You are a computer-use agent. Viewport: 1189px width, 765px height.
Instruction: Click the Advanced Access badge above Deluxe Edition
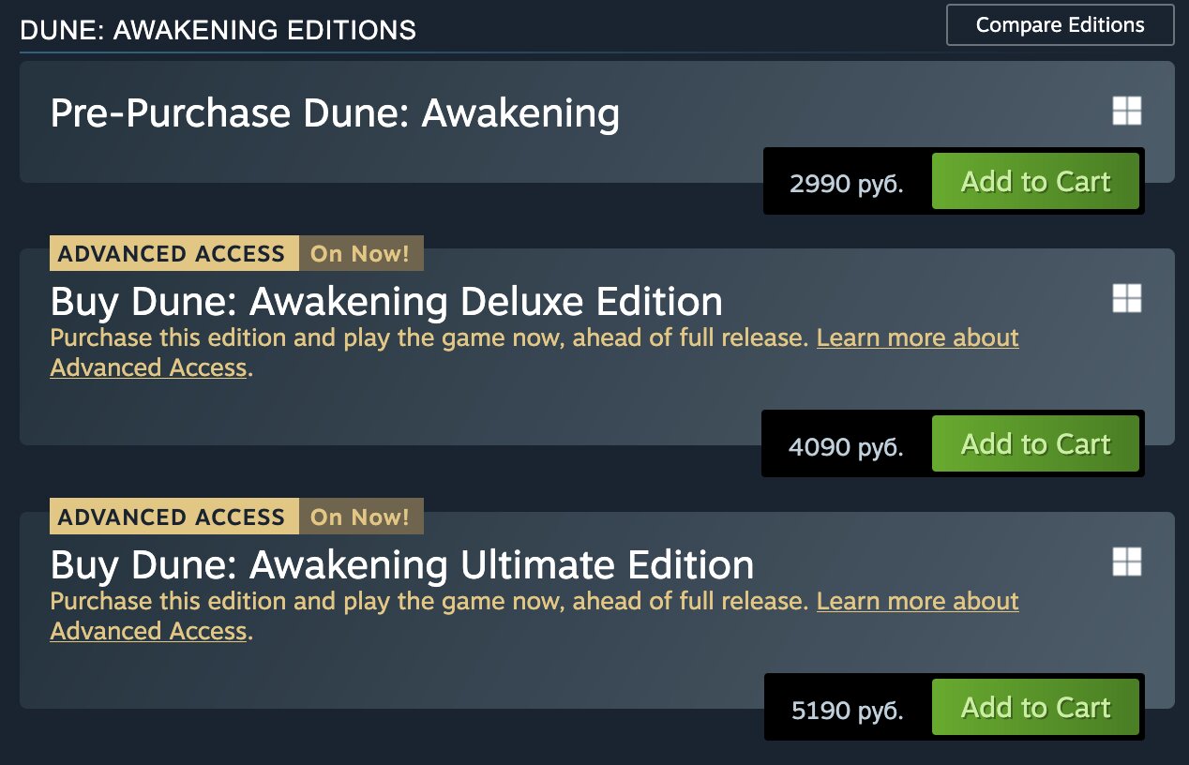tap(173, 253)
